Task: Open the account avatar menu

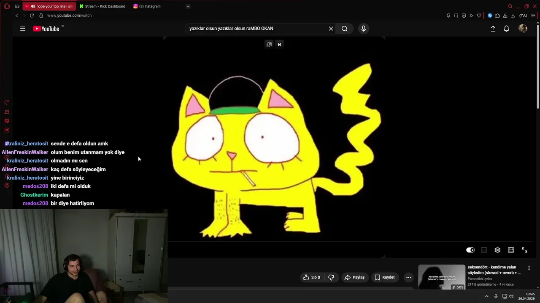Action: point(523,29)
